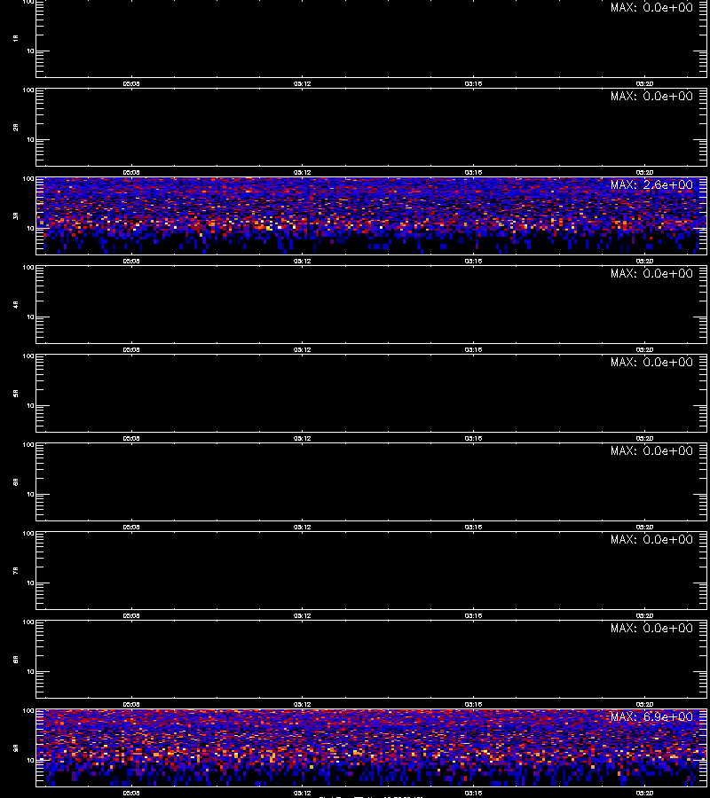Viewport: 710px width, 798px height.
Task: Click the MAX: 6.9e+00 label in panel 9R
Action: click(651, 716)
